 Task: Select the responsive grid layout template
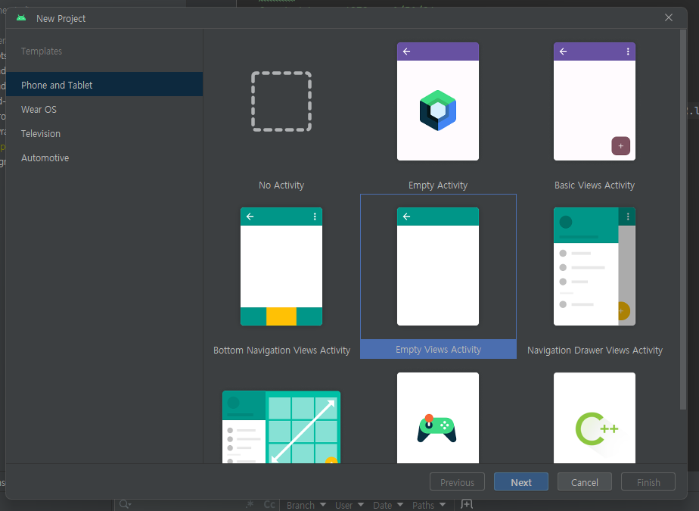pyautogui.click(x=281, y=427)
